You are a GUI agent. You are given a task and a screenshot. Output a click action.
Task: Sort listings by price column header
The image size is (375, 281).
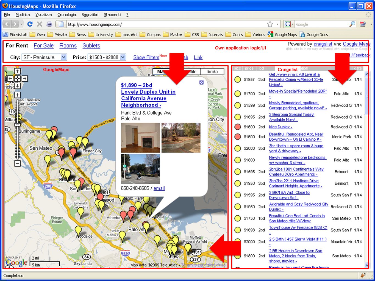click(x=249, y=68)
